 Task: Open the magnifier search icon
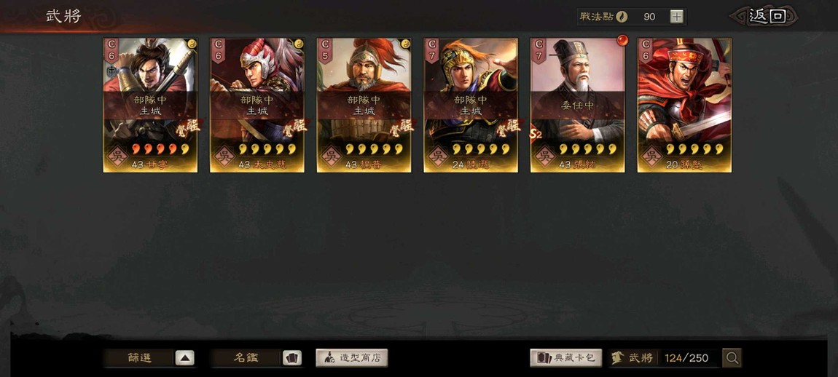(732, 358)
